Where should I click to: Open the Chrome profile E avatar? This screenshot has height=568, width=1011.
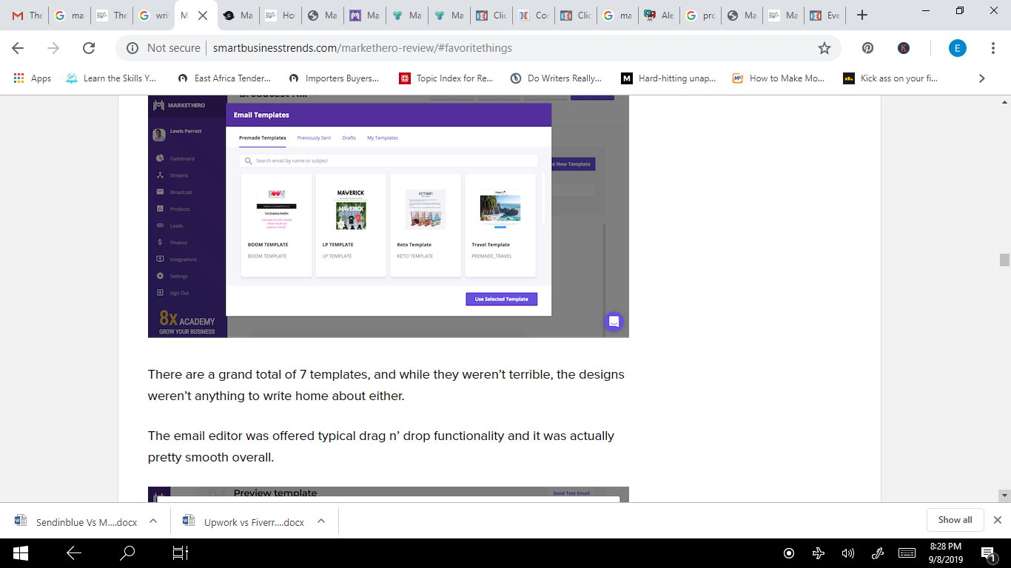958,48
